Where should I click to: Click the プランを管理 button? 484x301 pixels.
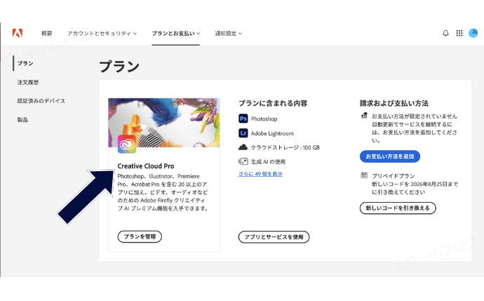click(140, 236)
